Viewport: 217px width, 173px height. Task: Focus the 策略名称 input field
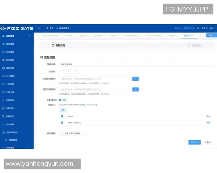coord(136,64)
